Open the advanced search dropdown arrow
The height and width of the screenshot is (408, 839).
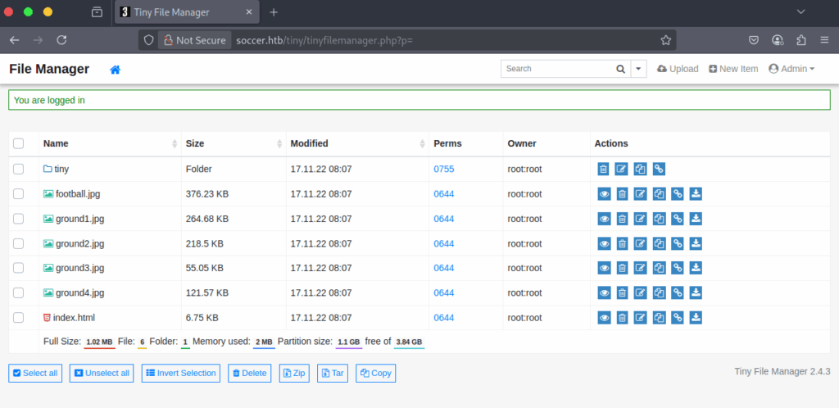click(638, 69)
